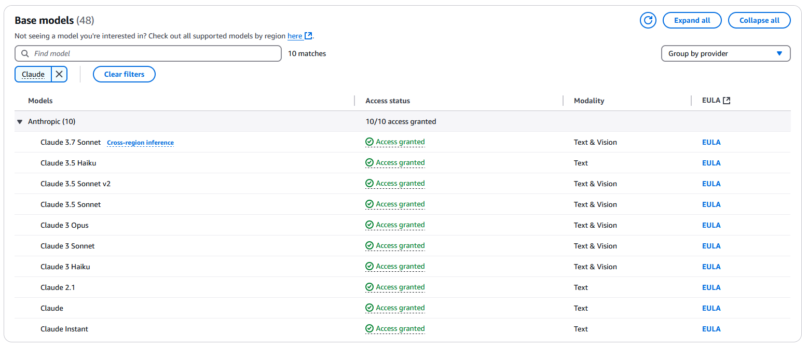
Task: Click the green check icon for Claude 3 Sonnet
Action: pos(369,245)
